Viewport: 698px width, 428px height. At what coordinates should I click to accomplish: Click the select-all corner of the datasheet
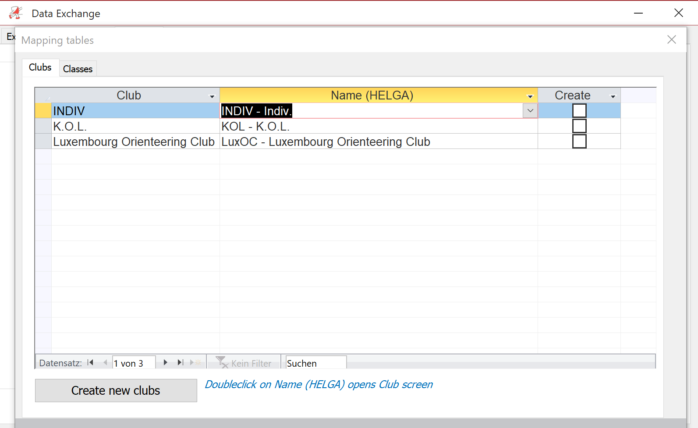43,95
